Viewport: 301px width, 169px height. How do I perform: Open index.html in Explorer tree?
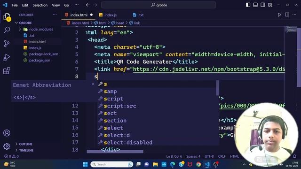[x=38, y=42]
